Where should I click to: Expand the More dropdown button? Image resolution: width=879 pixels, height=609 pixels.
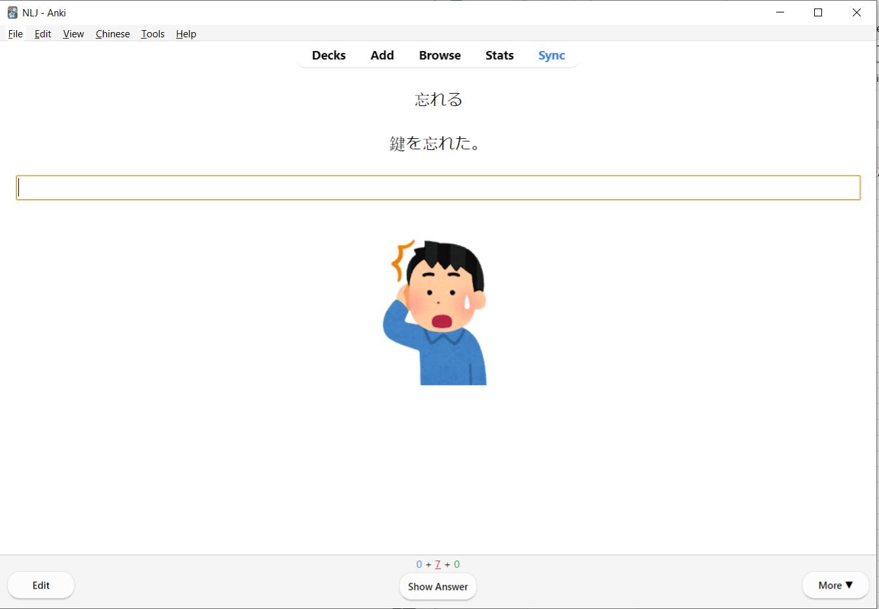[x=835, y=585]
